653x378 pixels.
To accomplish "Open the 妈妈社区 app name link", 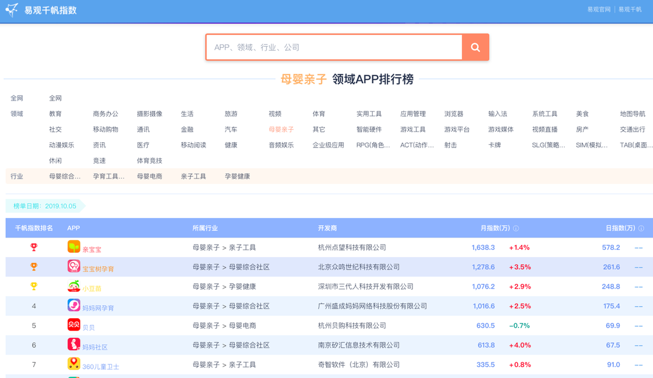I will click(x=95, y=347).
